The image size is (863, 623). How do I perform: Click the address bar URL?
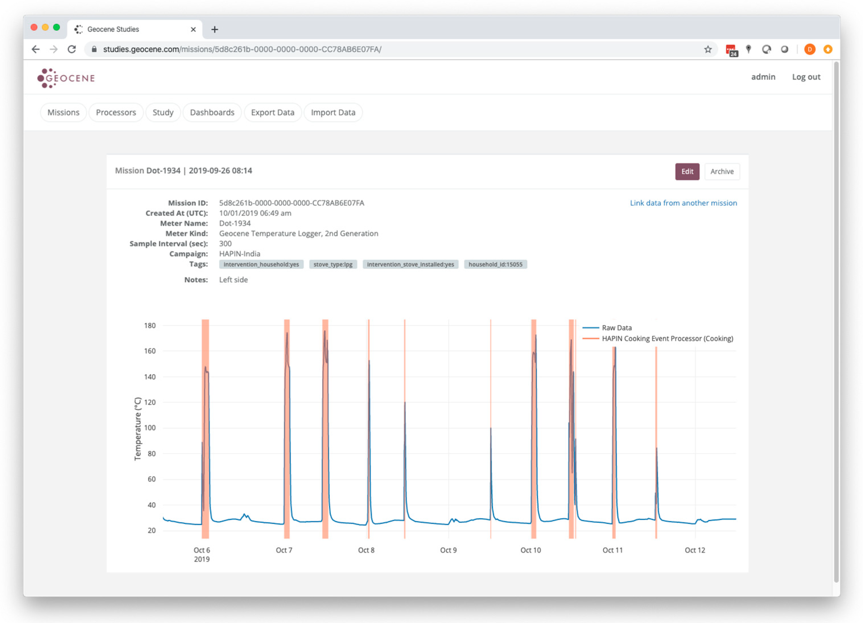pos(242,49)
